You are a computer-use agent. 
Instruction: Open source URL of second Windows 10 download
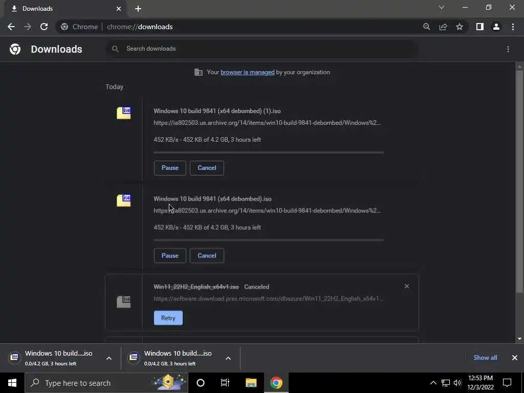click(267, 210)
